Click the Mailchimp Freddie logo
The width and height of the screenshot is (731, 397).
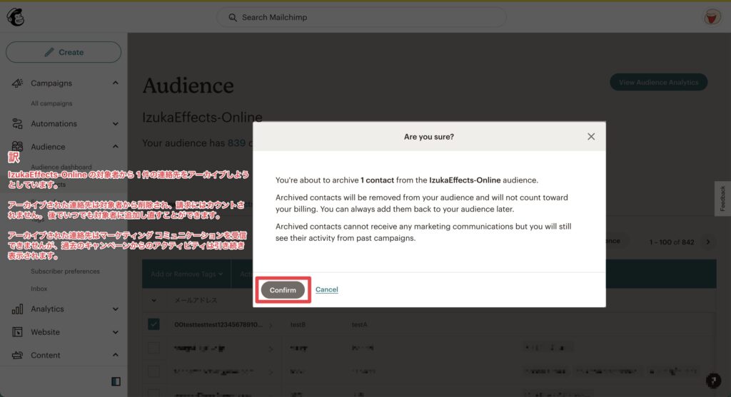(x=16, y=17)
